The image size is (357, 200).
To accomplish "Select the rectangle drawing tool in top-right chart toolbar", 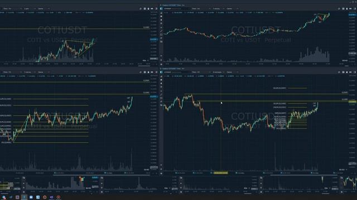I will tap(161, 34).
